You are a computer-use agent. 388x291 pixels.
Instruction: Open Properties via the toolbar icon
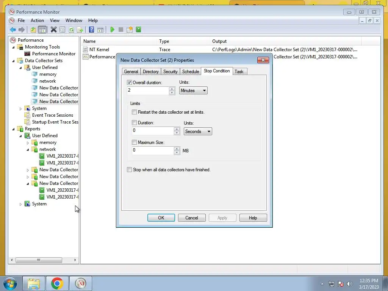coord(63,30)
